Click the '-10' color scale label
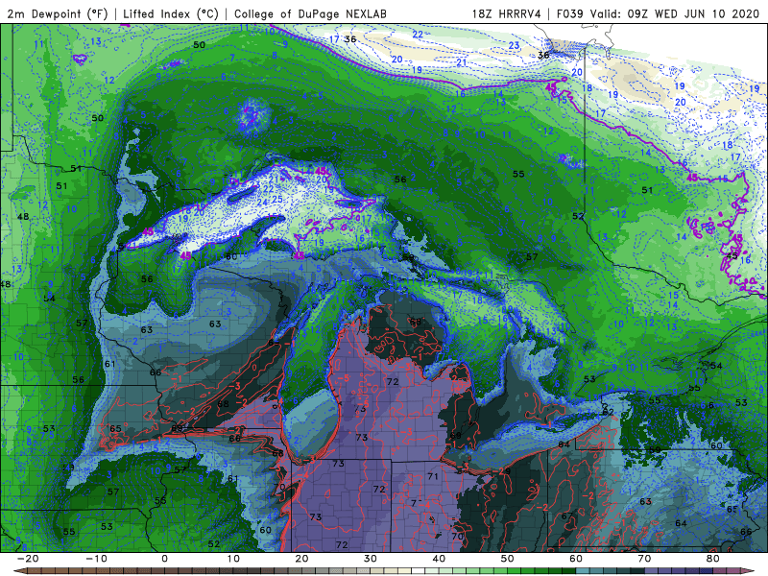 pyautogui.click(x=96, y=559)
